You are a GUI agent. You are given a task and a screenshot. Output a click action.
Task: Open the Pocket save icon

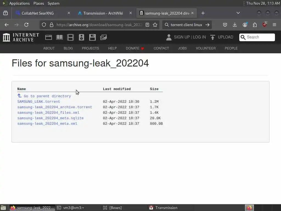pyautogui.click(x=225, y=25)
